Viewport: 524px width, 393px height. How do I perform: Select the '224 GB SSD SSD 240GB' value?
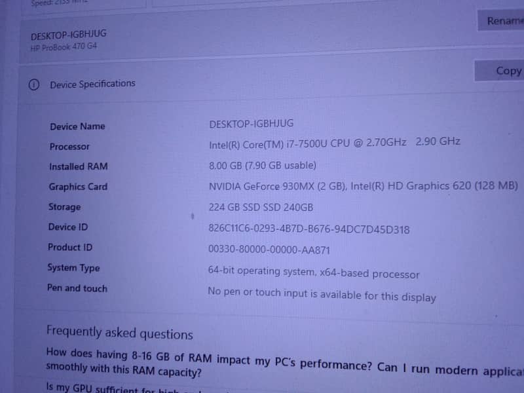click(x=261, y=208)
